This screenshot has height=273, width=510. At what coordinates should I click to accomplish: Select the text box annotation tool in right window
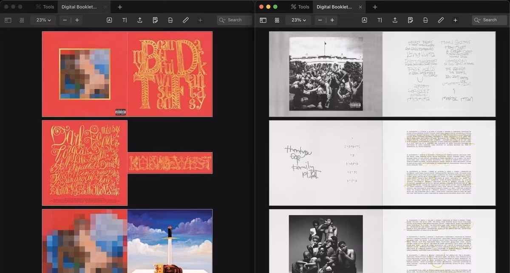tap(364, 20)
